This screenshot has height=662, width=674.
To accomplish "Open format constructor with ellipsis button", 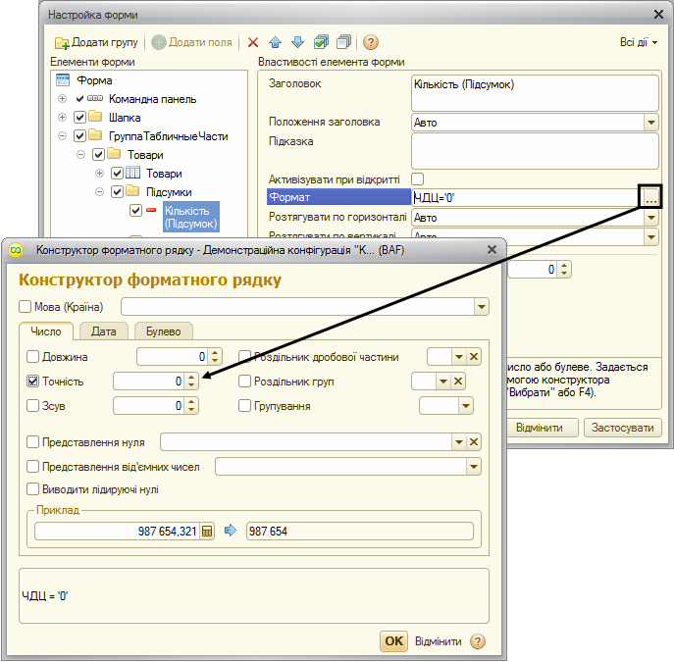I will point(650,197).
